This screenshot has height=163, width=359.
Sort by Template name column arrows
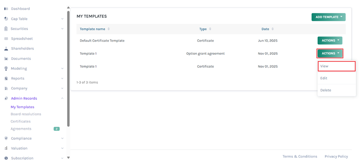pyautogui.click(x=109, y=29)
